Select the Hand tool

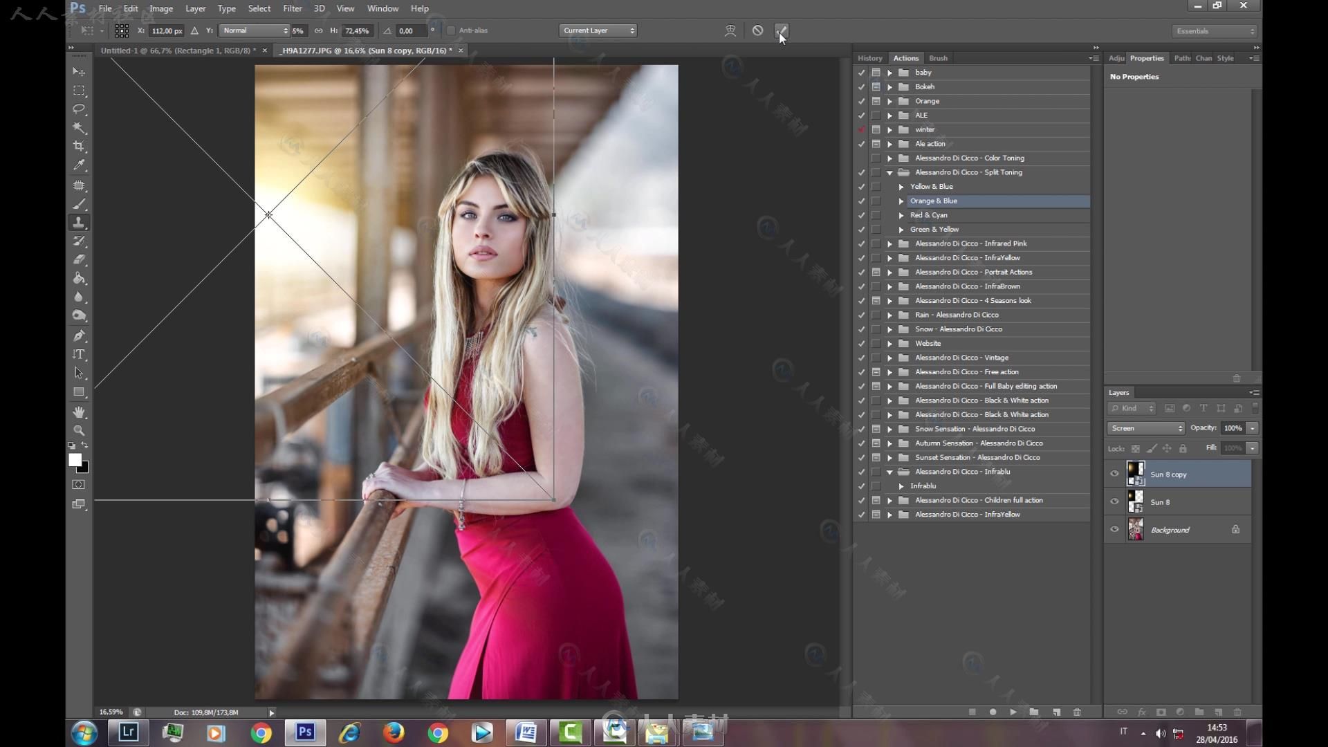click(x=80, y=412)
